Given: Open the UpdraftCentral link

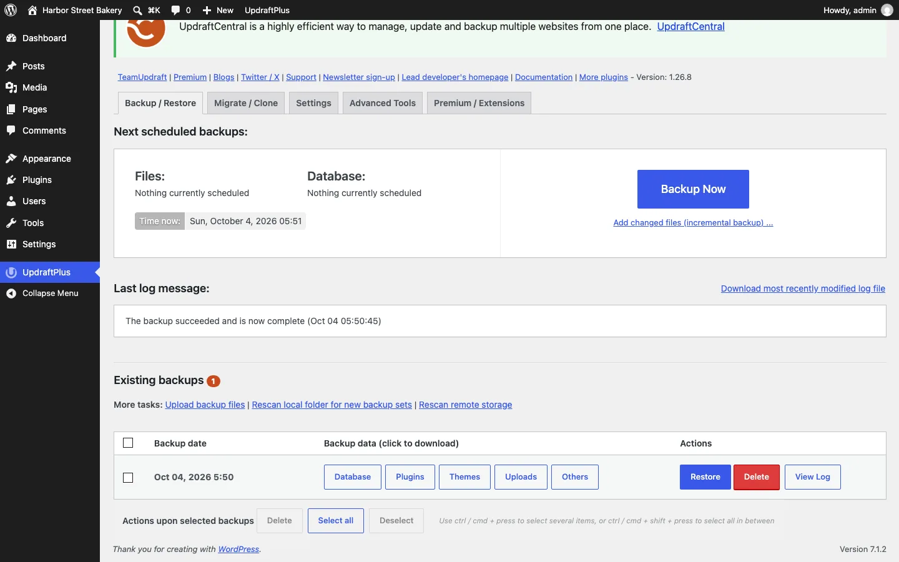Looking at the screenshot, I should point(691,26).
